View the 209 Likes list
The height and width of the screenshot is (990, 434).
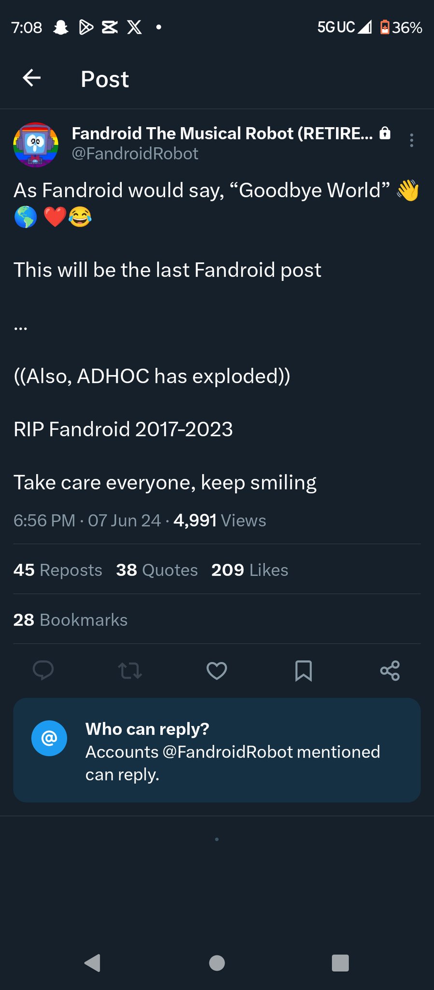[250, 570]
